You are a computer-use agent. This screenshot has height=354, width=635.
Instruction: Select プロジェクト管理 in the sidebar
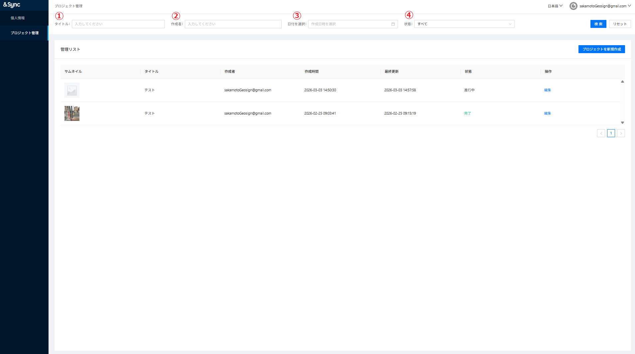[x=25, y=33]
